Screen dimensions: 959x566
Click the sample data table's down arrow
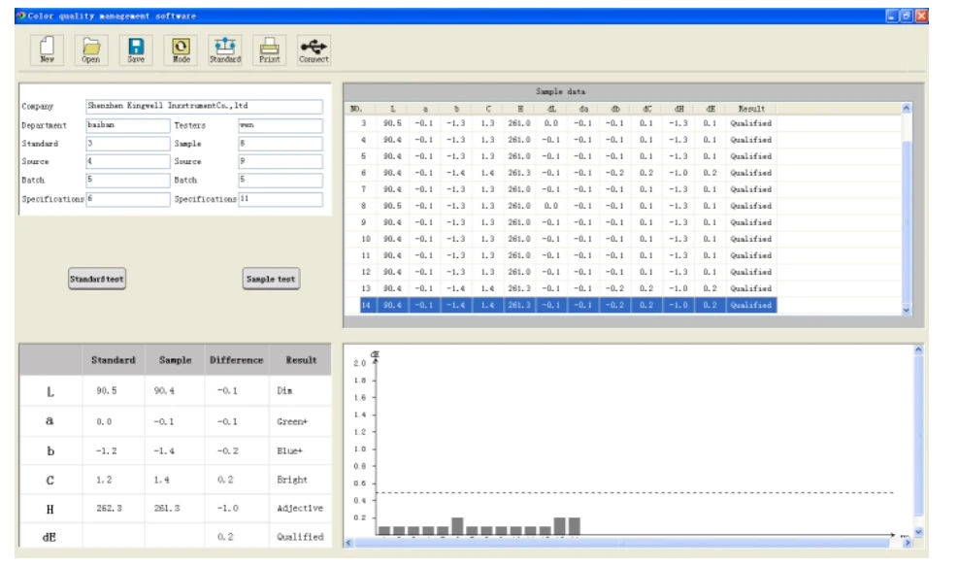[x=907, y=311]
